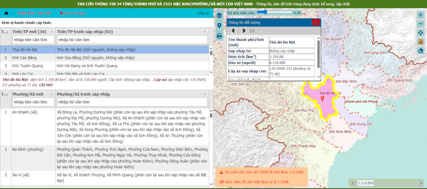The height and width of the screenshot is (189, 427).
Task: Click the full extent arrows icon
Action: (420, 33)
